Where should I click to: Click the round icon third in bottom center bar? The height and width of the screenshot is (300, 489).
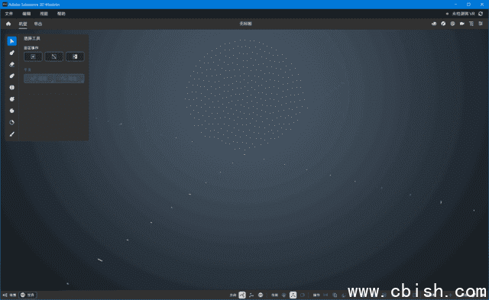(261, 295)
